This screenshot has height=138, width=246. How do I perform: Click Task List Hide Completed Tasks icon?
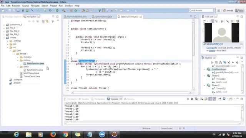pyautogui.click(x=228, y=21)
